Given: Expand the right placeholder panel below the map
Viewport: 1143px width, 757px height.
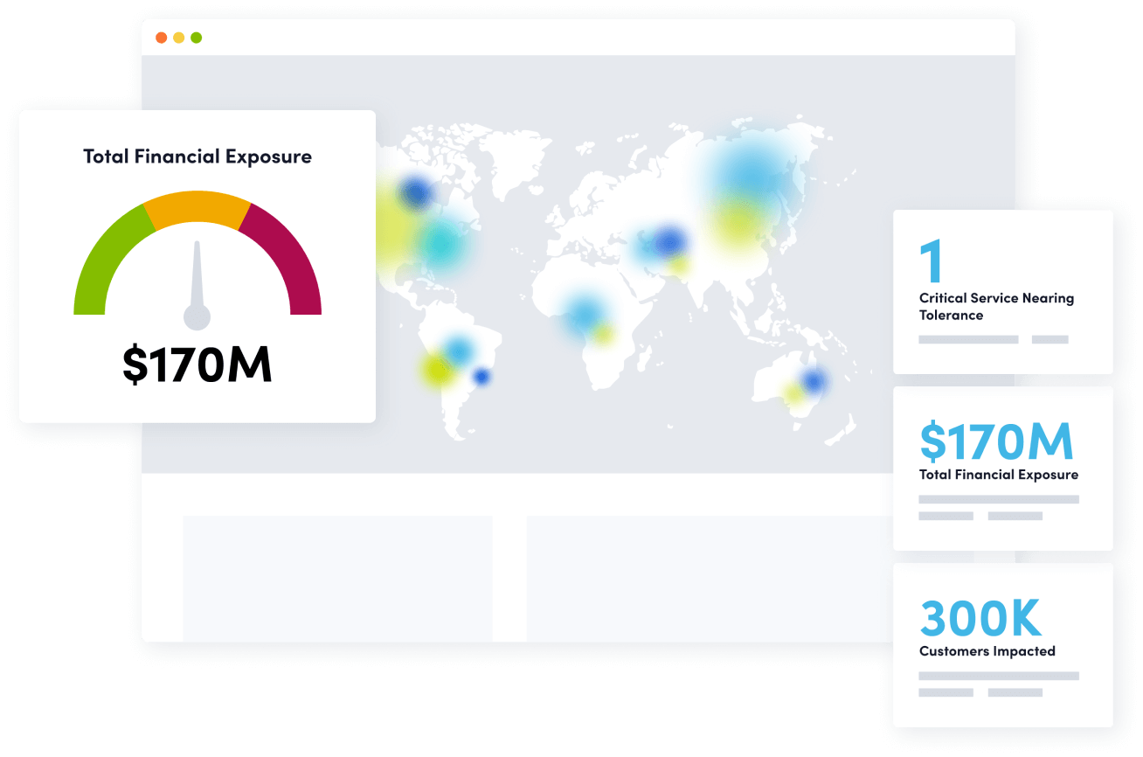Looking at the screenshot, I should tap(708, 579).
